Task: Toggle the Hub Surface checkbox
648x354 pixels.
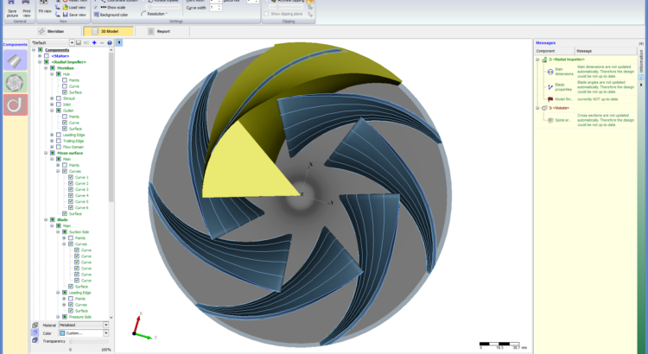Action: [65, 92]
